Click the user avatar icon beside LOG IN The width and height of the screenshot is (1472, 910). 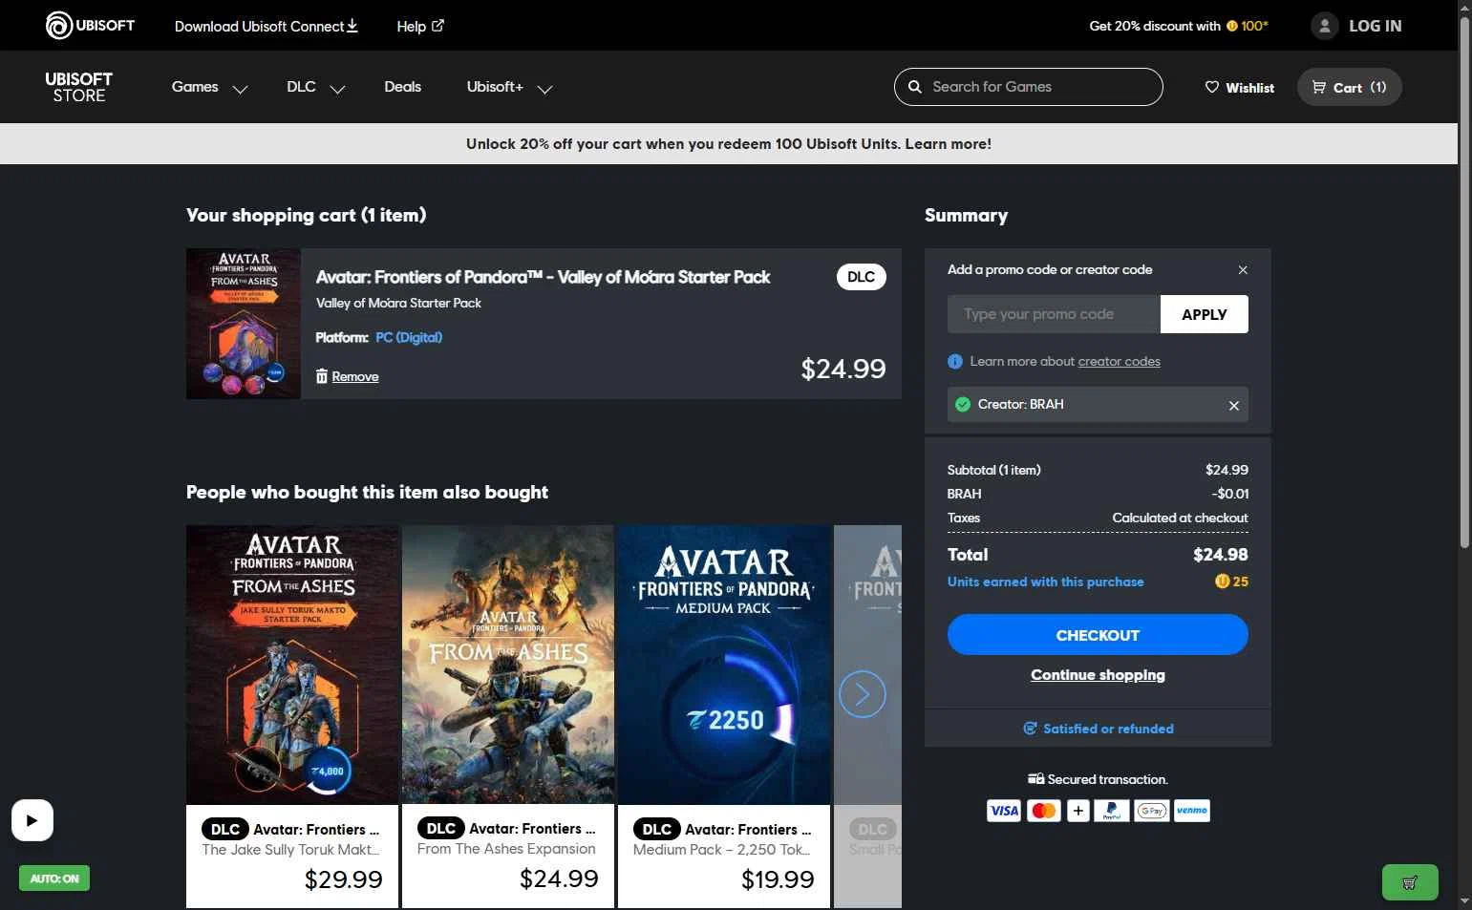[x=1324, y=26]
